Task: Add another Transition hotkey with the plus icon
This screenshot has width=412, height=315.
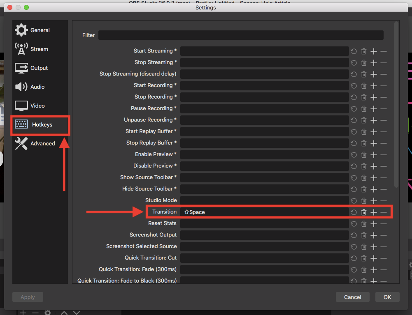Action: coord(374,212)
